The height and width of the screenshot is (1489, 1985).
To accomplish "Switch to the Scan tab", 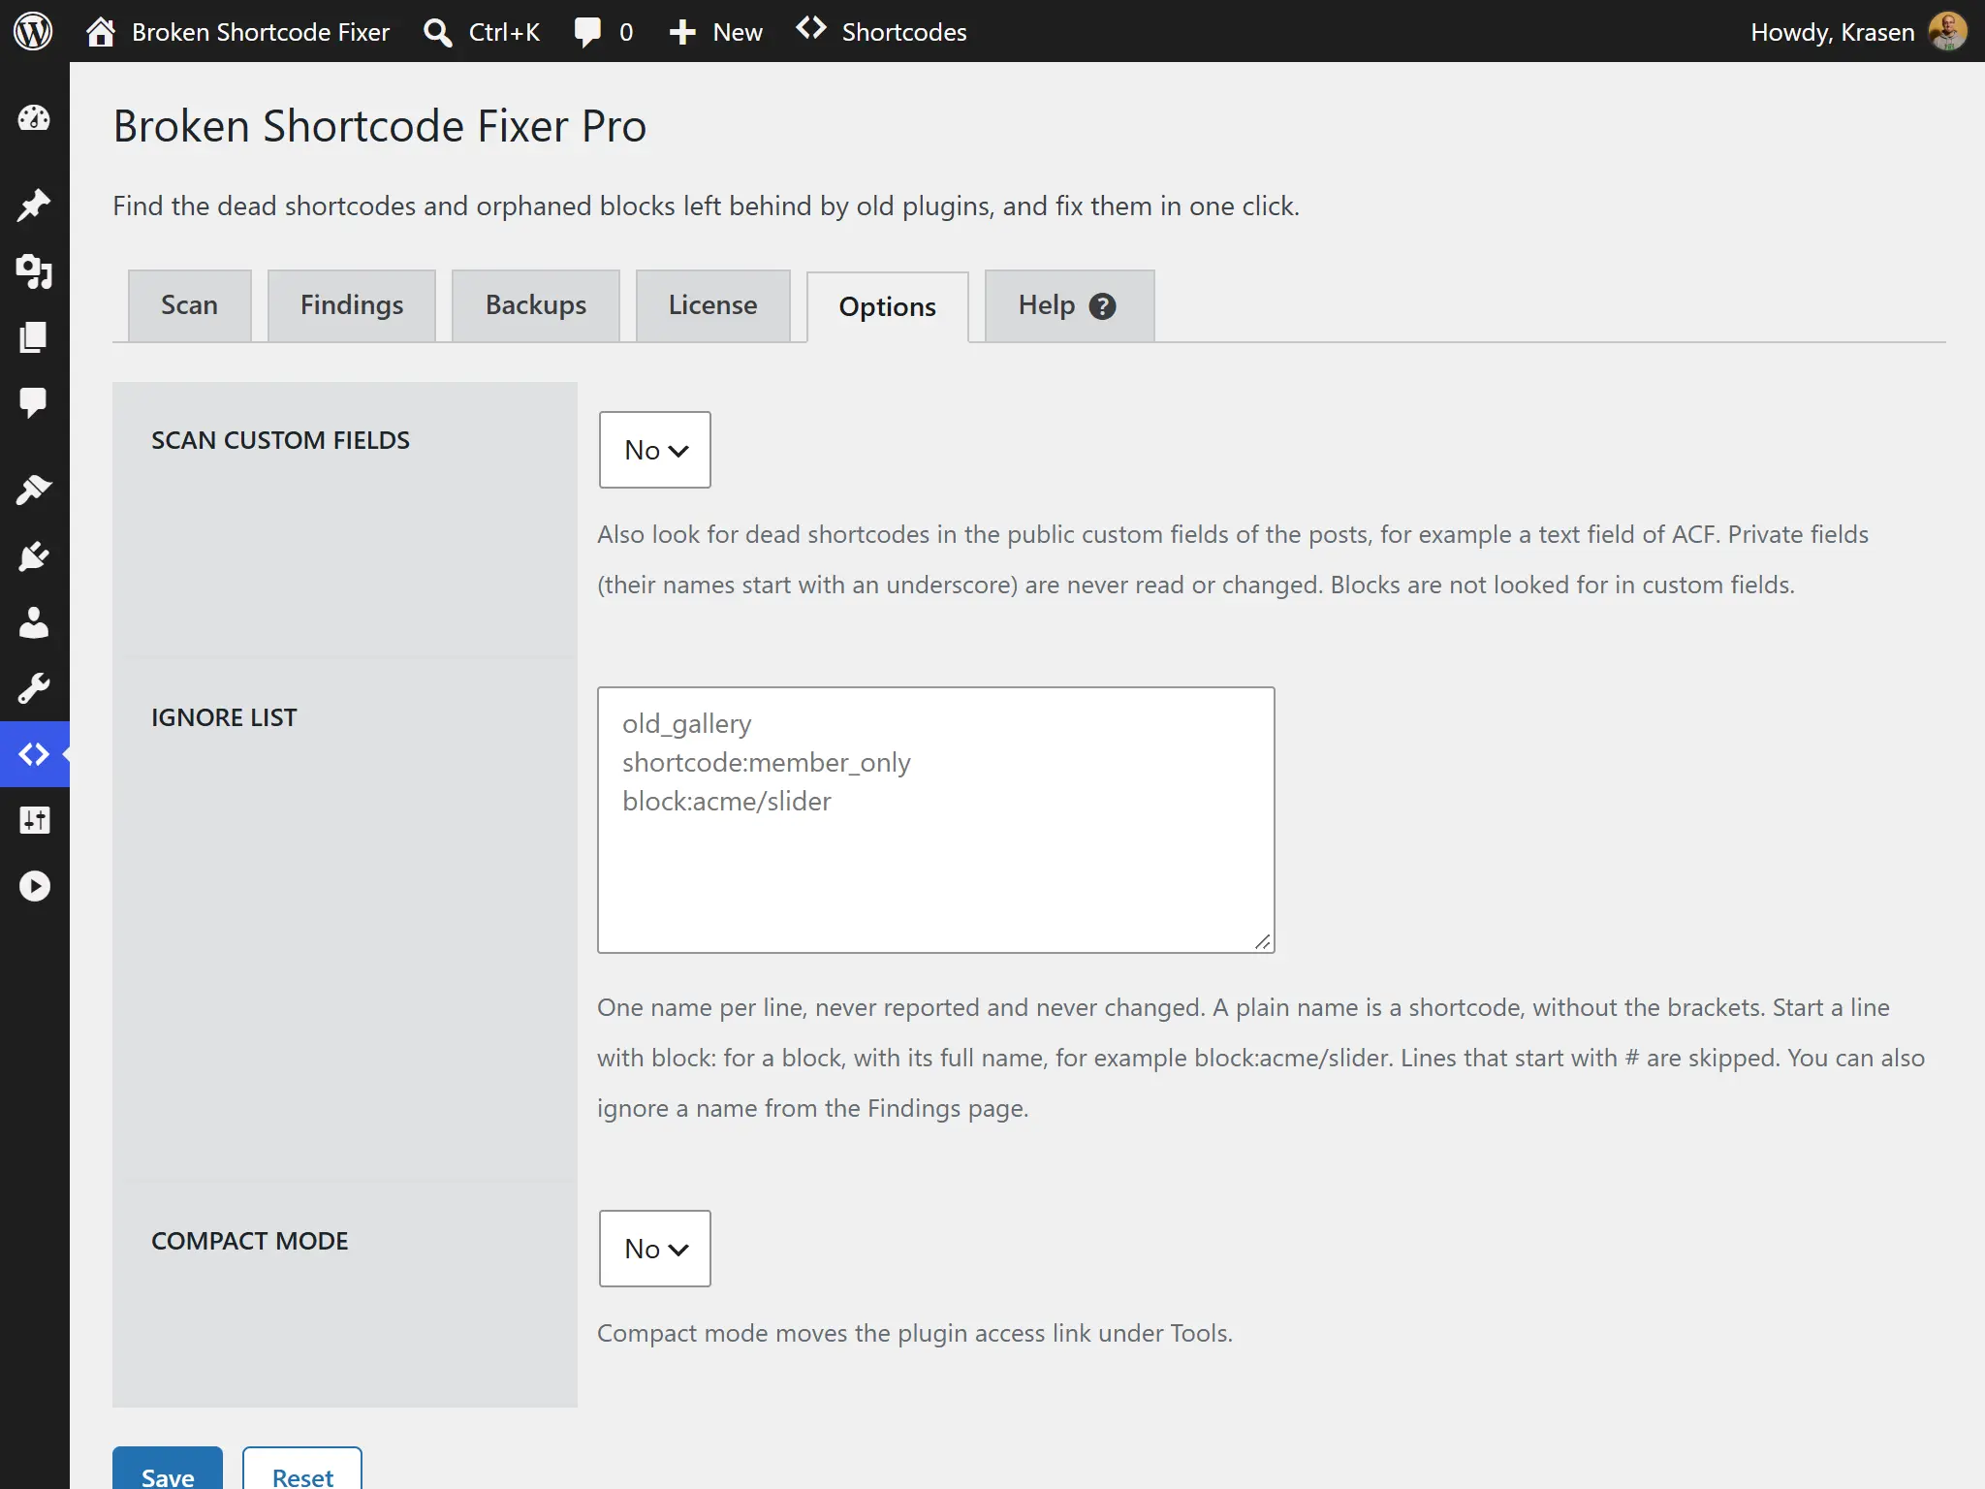I will [190, 305].
